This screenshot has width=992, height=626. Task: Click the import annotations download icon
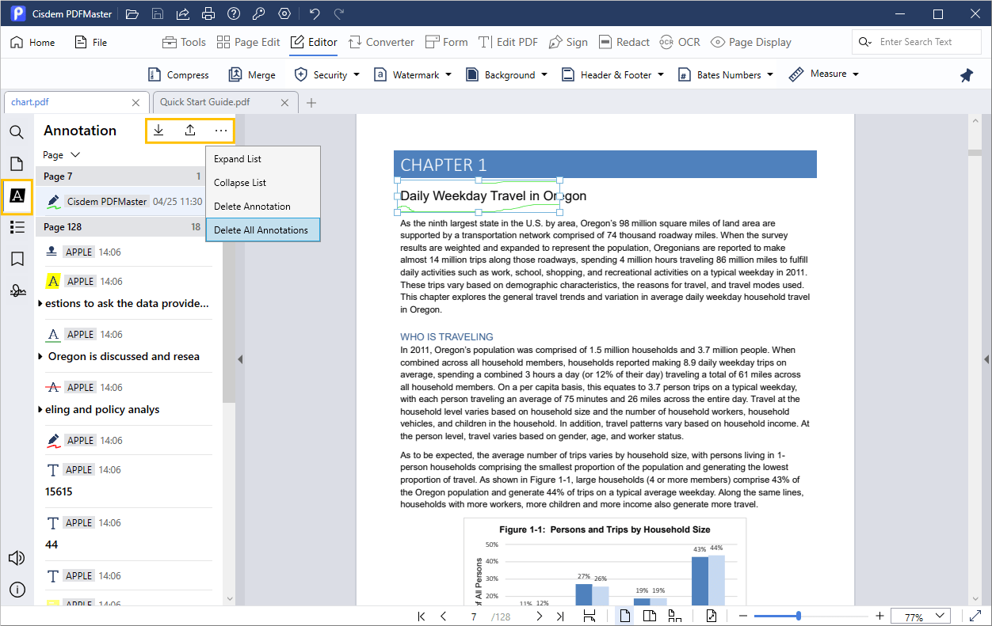pos(158,131)
